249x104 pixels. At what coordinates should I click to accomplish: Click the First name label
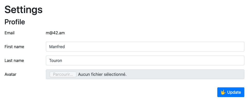click(x=14, y=47)
